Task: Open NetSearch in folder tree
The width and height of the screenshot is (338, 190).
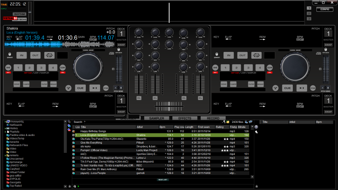Action: point(16,125)
